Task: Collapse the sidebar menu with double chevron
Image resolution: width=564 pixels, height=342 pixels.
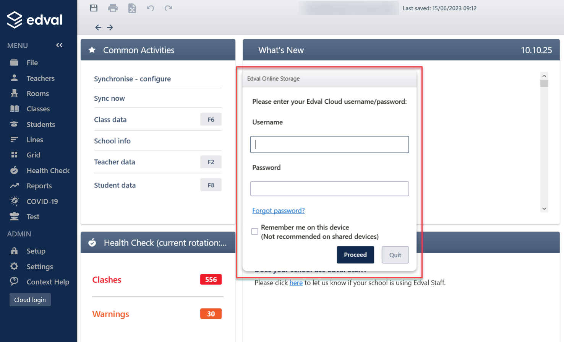Action: click(59, 45)
